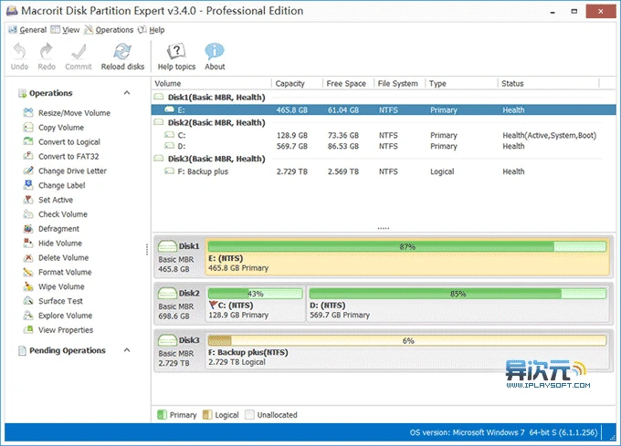The image size is (621, 446).
Task: Open the Operations menu
Action: click(x=109, y=30)
